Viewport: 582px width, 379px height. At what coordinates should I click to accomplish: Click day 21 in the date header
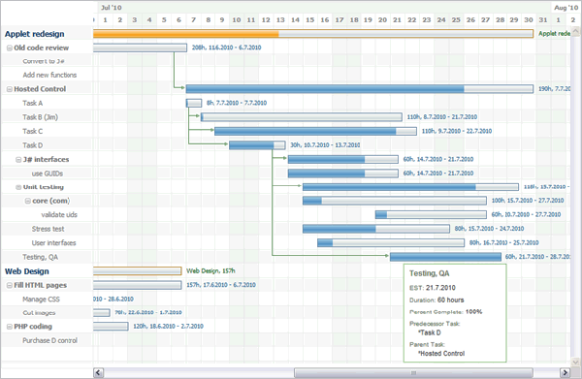pyautogui.click(x=397, y=20)
